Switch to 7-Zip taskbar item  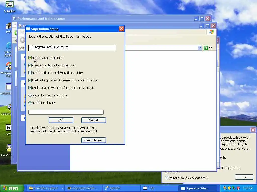click(x=159, y=188)
